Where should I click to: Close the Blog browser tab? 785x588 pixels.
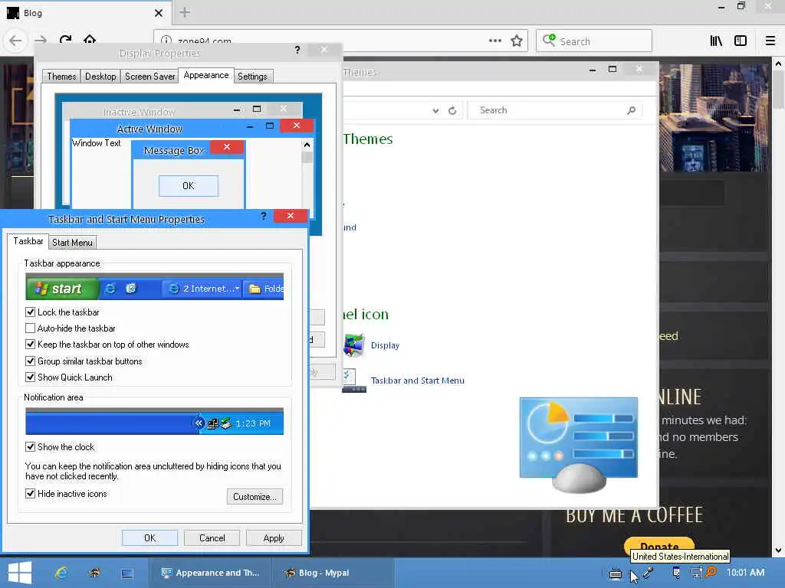coord(158,13)
